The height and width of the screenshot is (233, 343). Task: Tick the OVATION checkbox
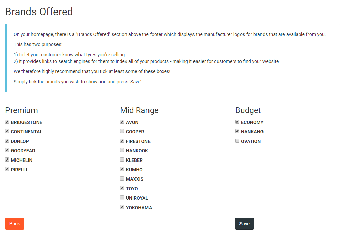click(x=237, y=141)
